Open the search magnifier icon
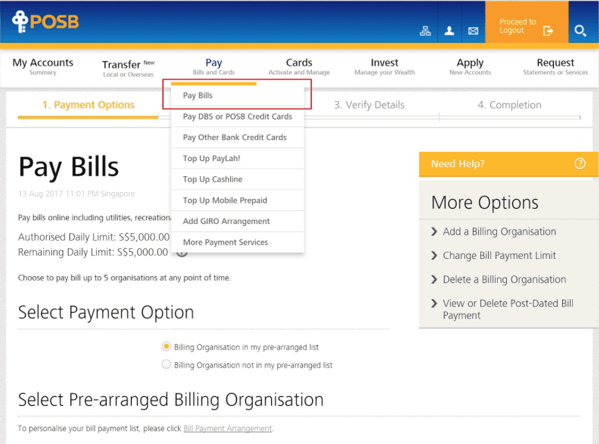599x444 pixels. (580, 31)
